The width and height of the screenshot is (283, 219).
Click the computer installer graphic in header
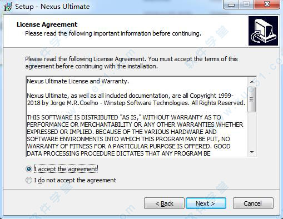263,31
